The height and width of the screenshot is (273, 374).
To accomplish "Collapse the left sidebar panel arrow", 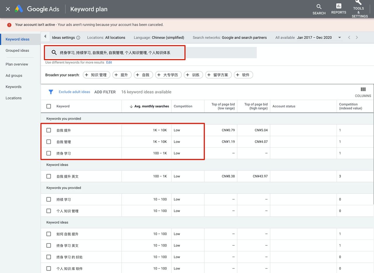I will (45, 37).
